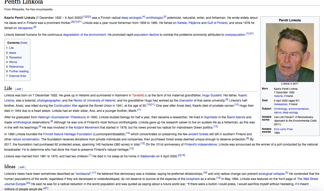Open the ancient forests link
The width and height of the screenshot is (324, 191).
click(198, 134)
